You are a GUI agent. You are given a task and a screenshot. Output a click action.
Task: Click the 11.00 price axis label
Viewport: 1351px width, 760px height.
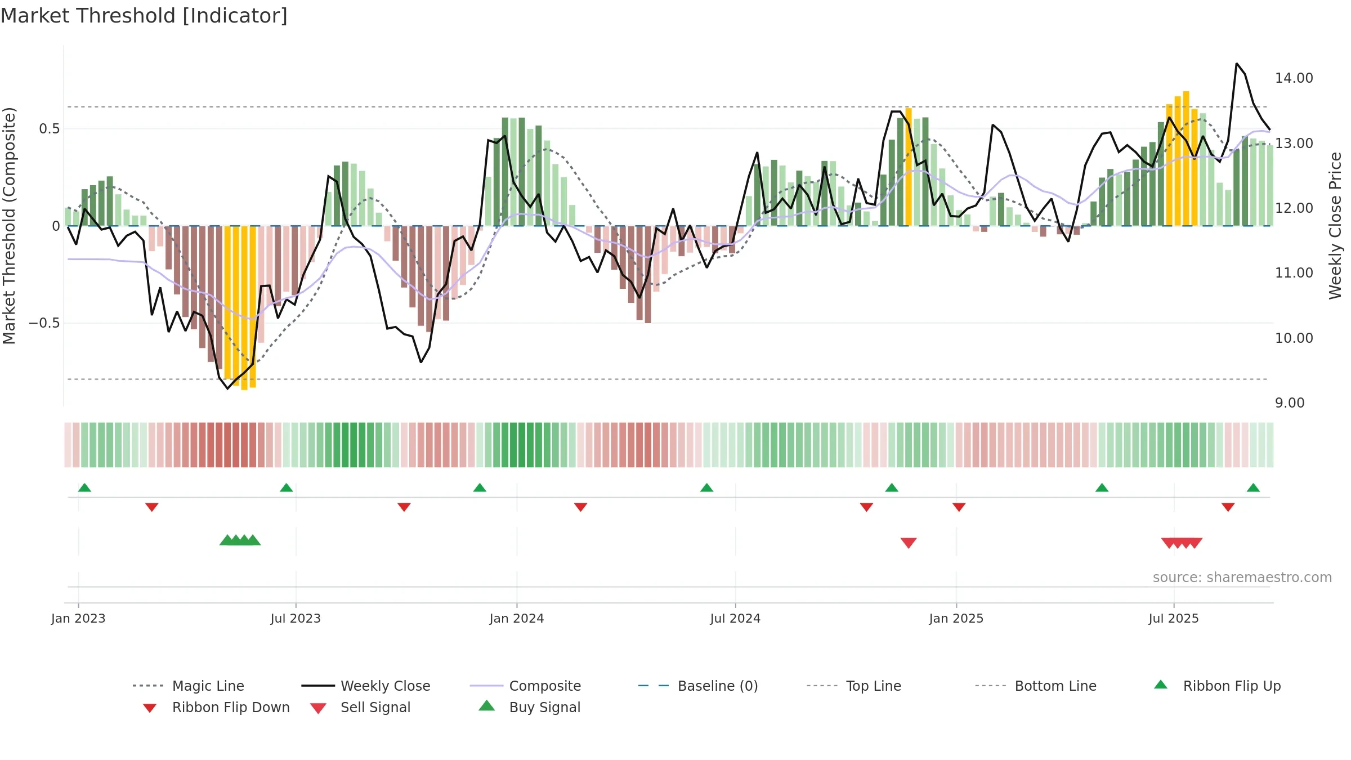[x=1294, y=273]
